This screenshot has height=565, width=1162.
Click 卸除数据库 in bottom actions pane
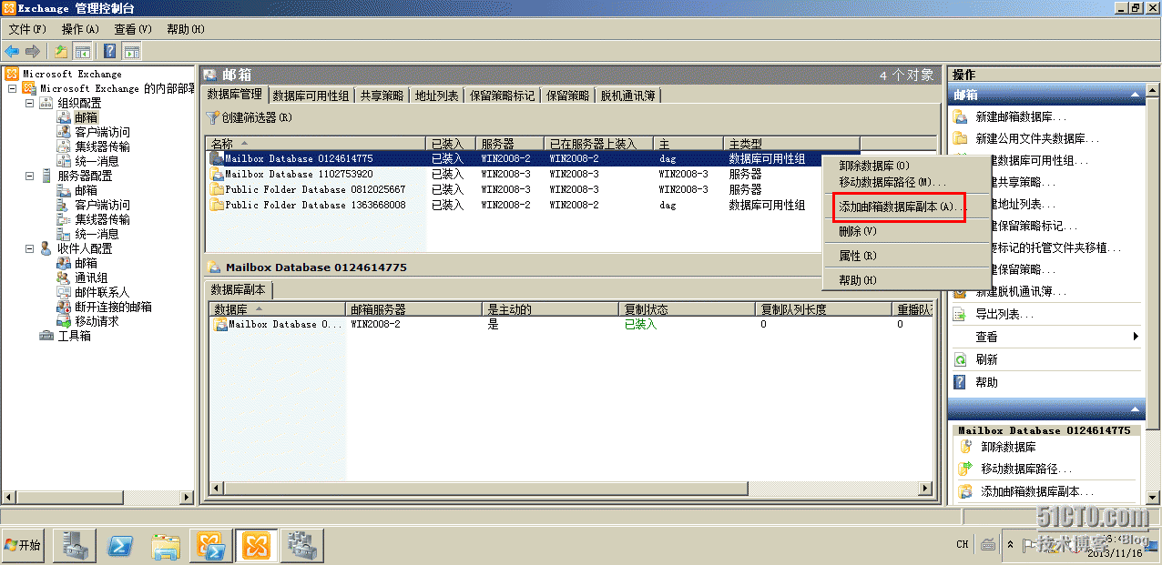click(1008, 447)
